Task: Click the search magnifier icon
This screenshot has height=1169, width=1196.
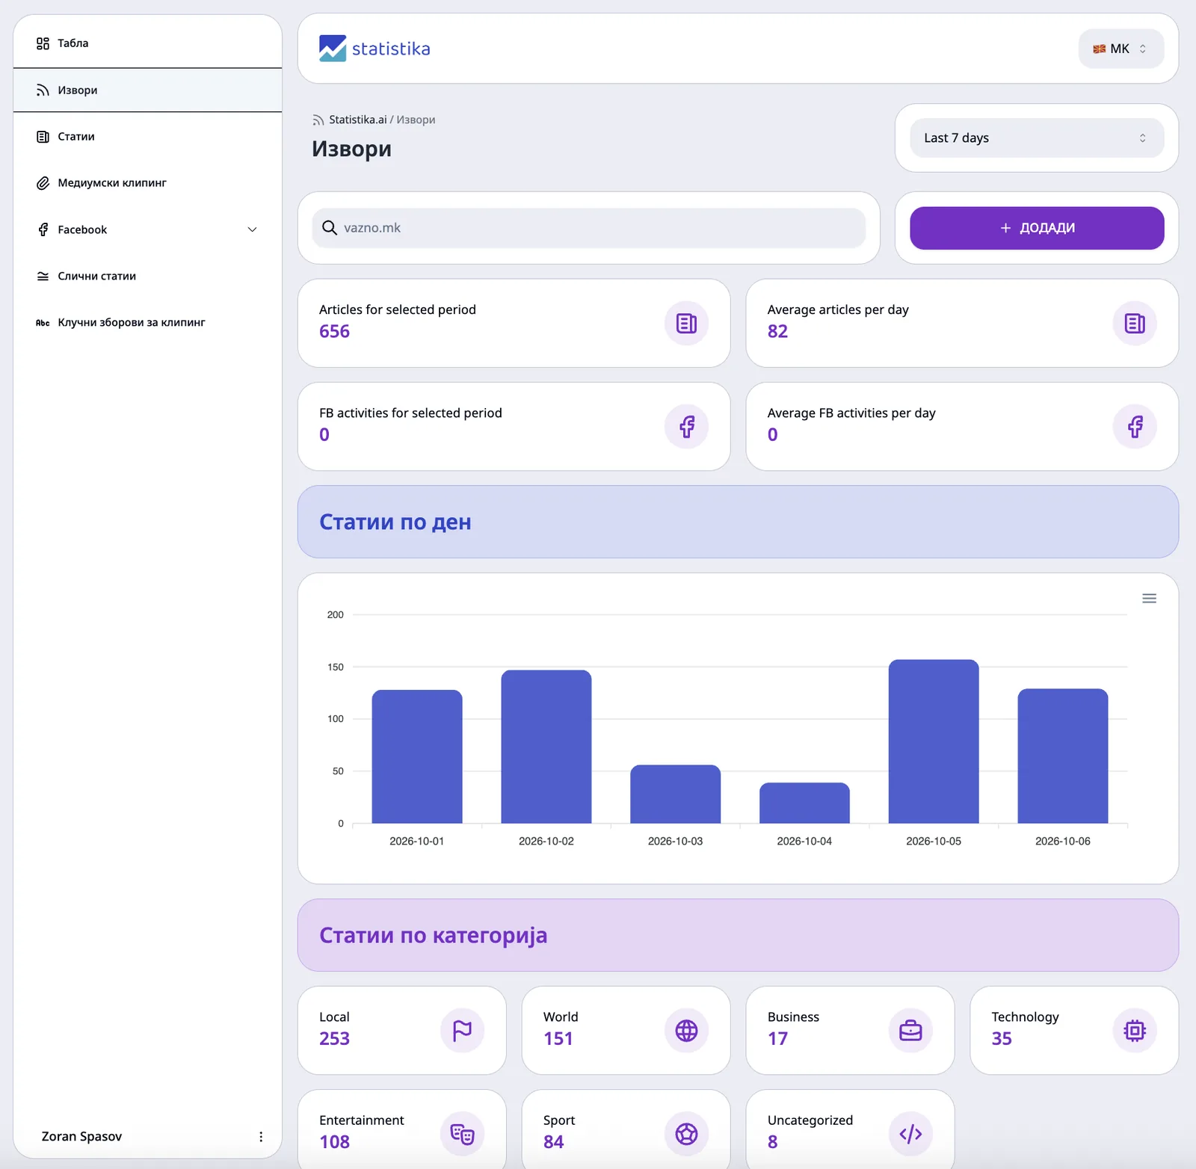Action: coord(329,228)
